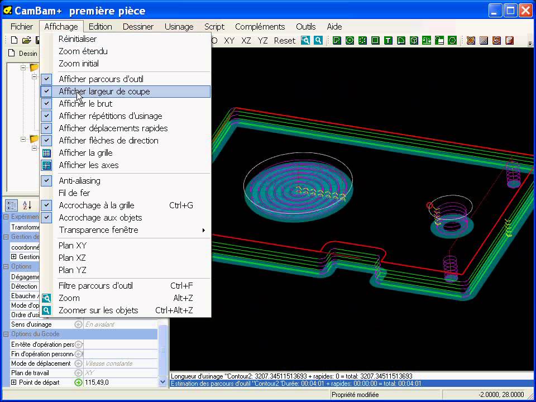536x402 pixels.
Task: Open the Compléments menu
Action: pos(260,26)
